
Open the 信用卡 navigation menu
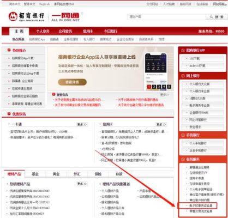88,31
